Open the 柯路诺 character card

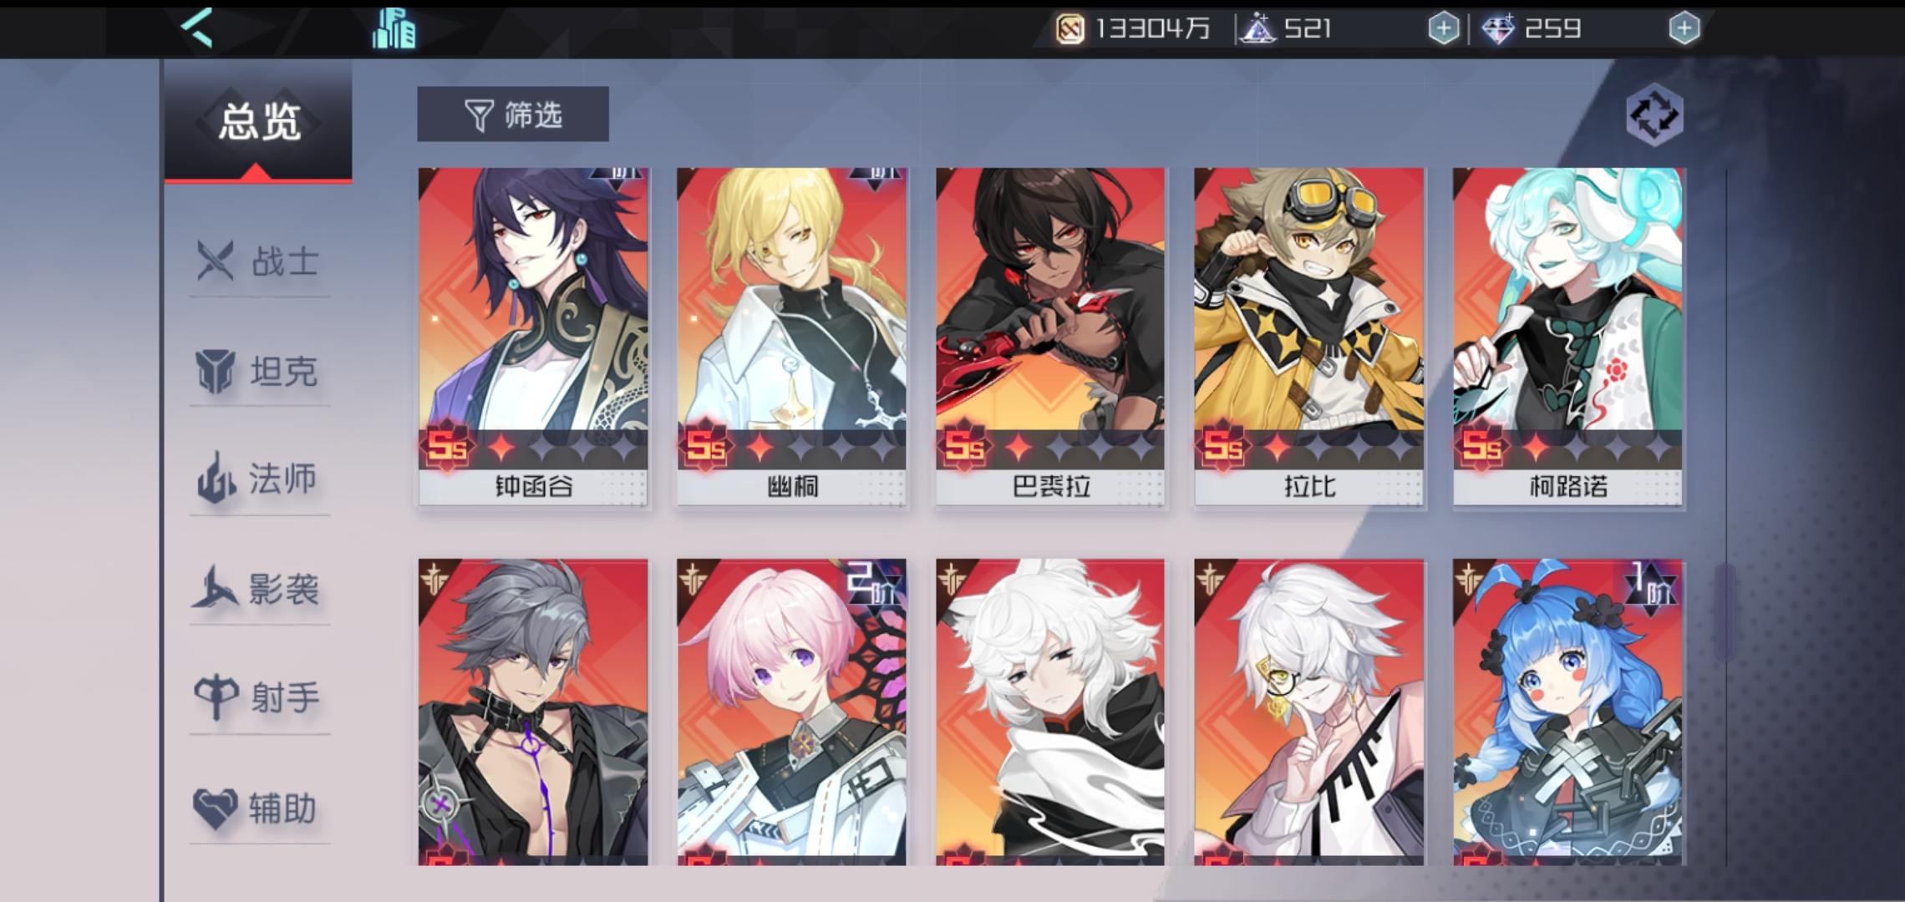pyautogui.click(x=1567, y=337)
